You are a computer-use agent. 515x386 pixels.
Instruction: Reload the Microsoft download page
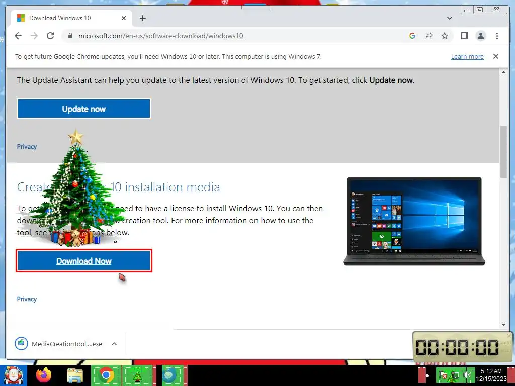50,36
